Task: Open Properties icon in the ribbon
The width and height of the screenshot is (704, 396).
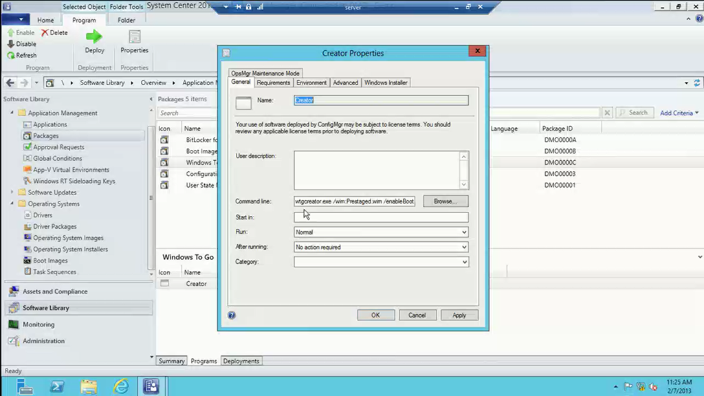Action: [134, 37]
